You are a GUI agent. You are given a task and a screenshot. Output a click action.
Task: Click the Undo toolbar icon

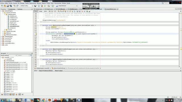click(x=15, y=6)
